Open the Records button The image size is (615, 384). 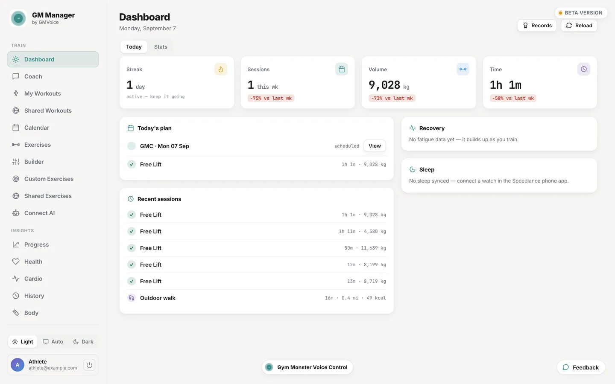point(537,26)
